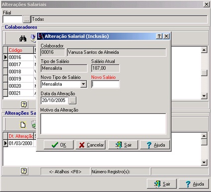Click the Dt. Alteração column header
Image resolution: width=211 pixels, height=192 pixels.
(x=21, y=136)
